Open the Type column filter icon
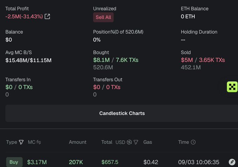The image size is (238, 167). pyautogui.click(x=21, y=142)
